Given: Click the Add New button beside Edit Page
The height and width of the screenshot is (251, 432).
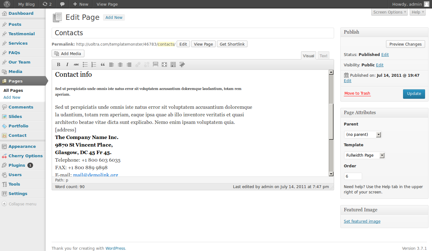Looking at the screenshot, I should pos(114,18).
